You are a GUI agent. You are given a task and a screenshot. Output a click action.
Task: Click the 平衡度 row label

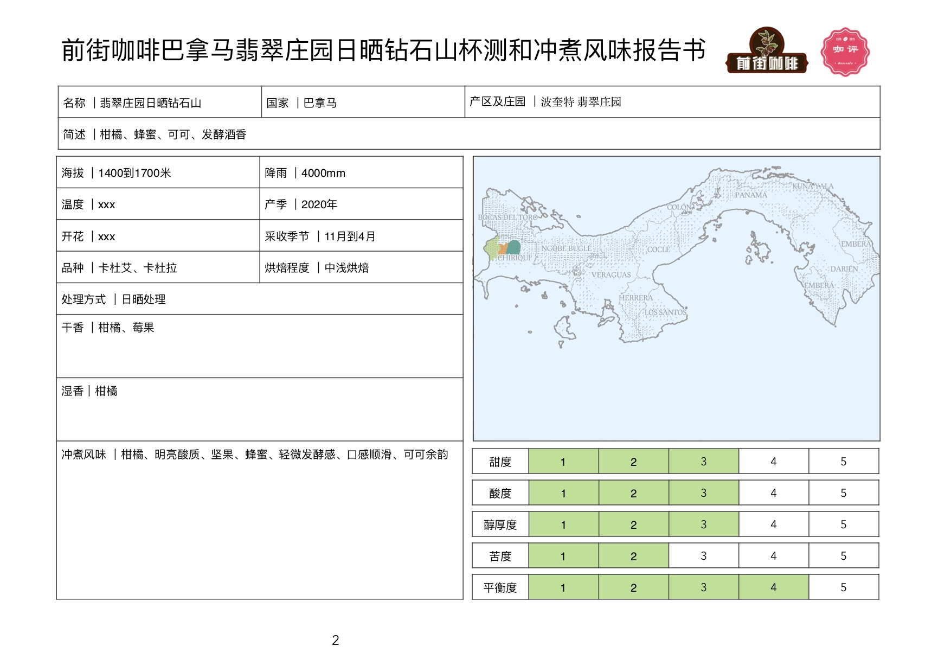pos(500,587)
